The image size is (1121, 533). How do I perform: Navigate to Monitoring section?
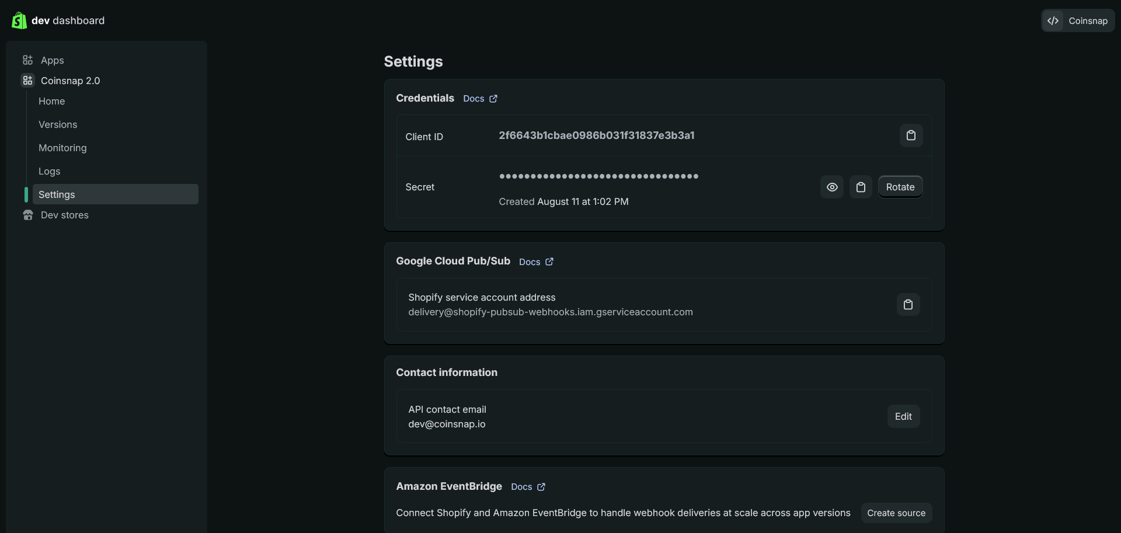(x=62, y=148)
